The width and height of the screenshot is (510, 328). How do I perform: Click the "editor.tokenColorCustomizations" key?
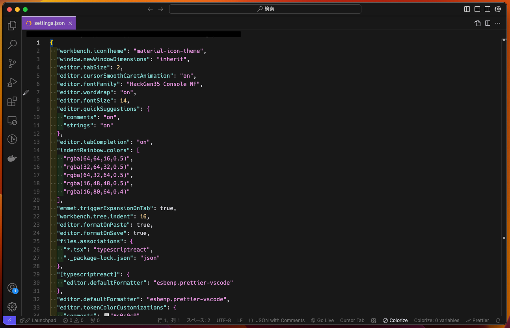pyautogui.click(x=112, y=307)
